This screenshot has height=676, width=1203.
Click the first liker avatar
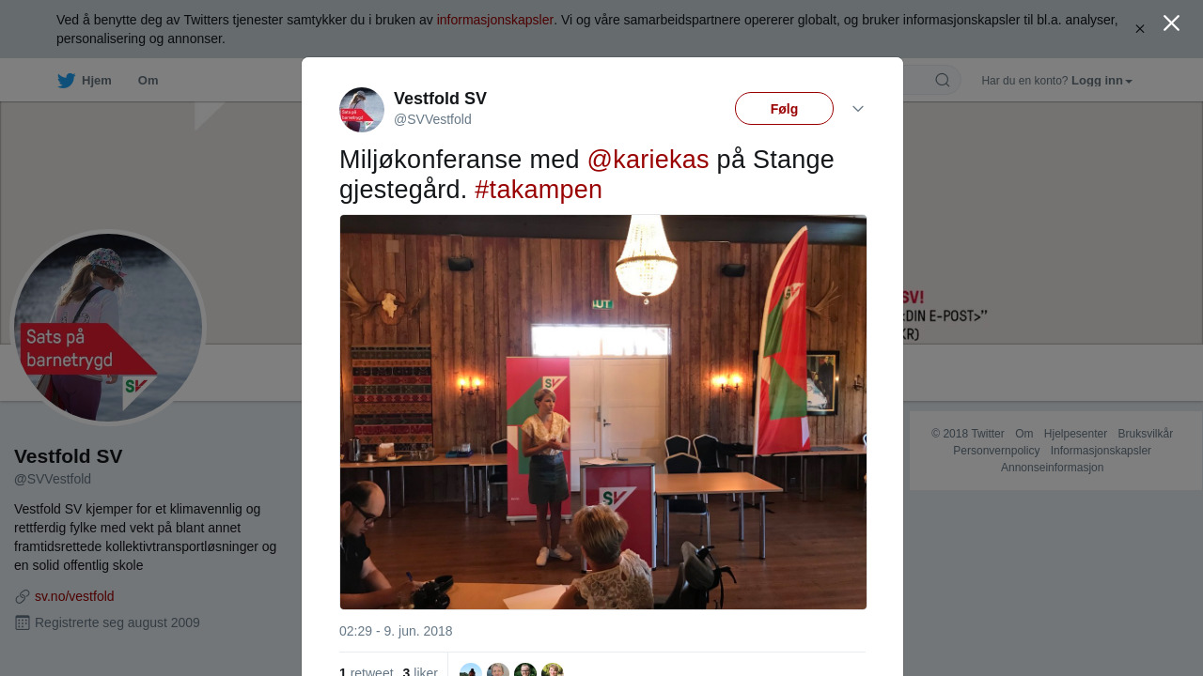pos(471,670)
